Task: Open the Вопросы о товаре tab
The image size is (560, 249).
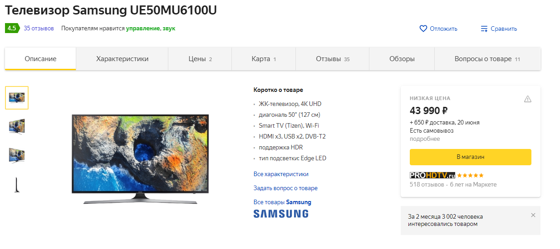Action: pyautogui.click(x=487, y=59)
